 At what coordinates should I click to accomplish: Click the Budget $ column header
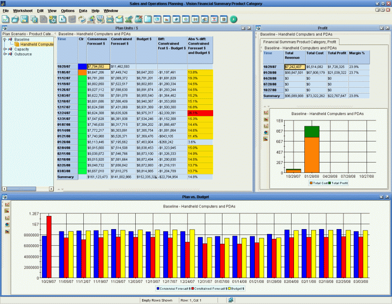147,50
